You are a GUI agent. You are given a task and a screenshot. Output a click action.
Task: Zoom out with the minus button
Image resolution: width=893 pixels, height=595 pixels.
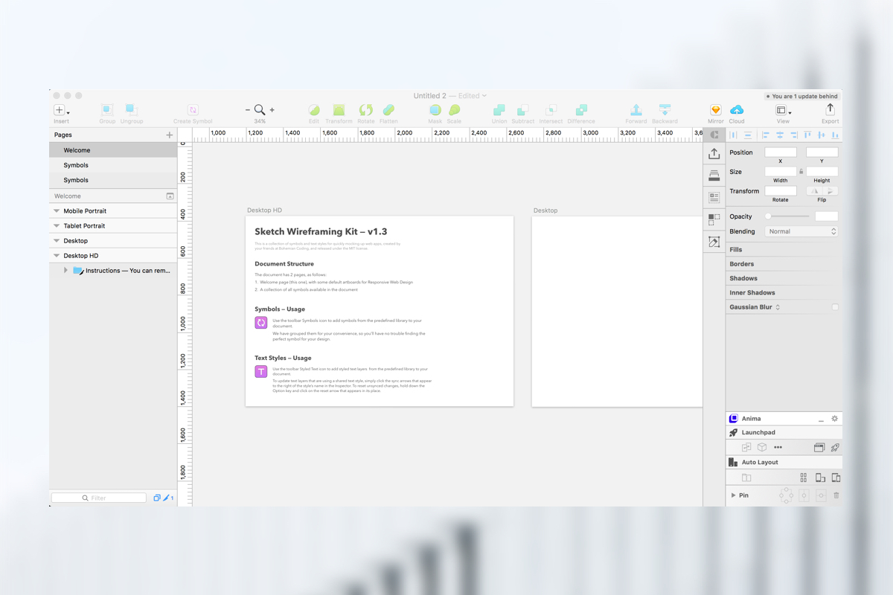[x=248, y=110]
